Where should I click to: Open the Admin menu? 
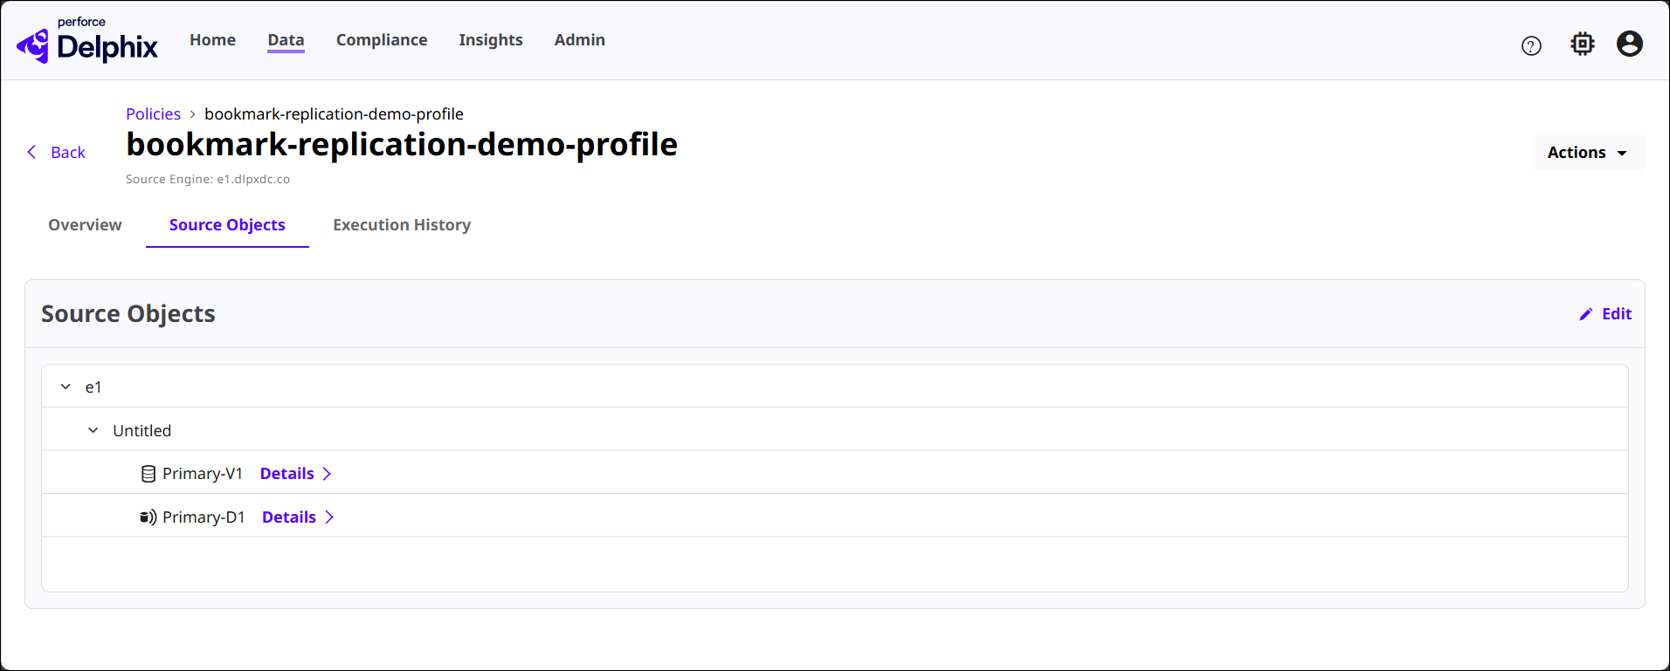point(579,40)
